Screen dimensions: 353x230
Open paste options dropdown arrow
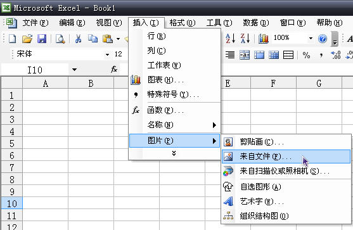(118, 39)
